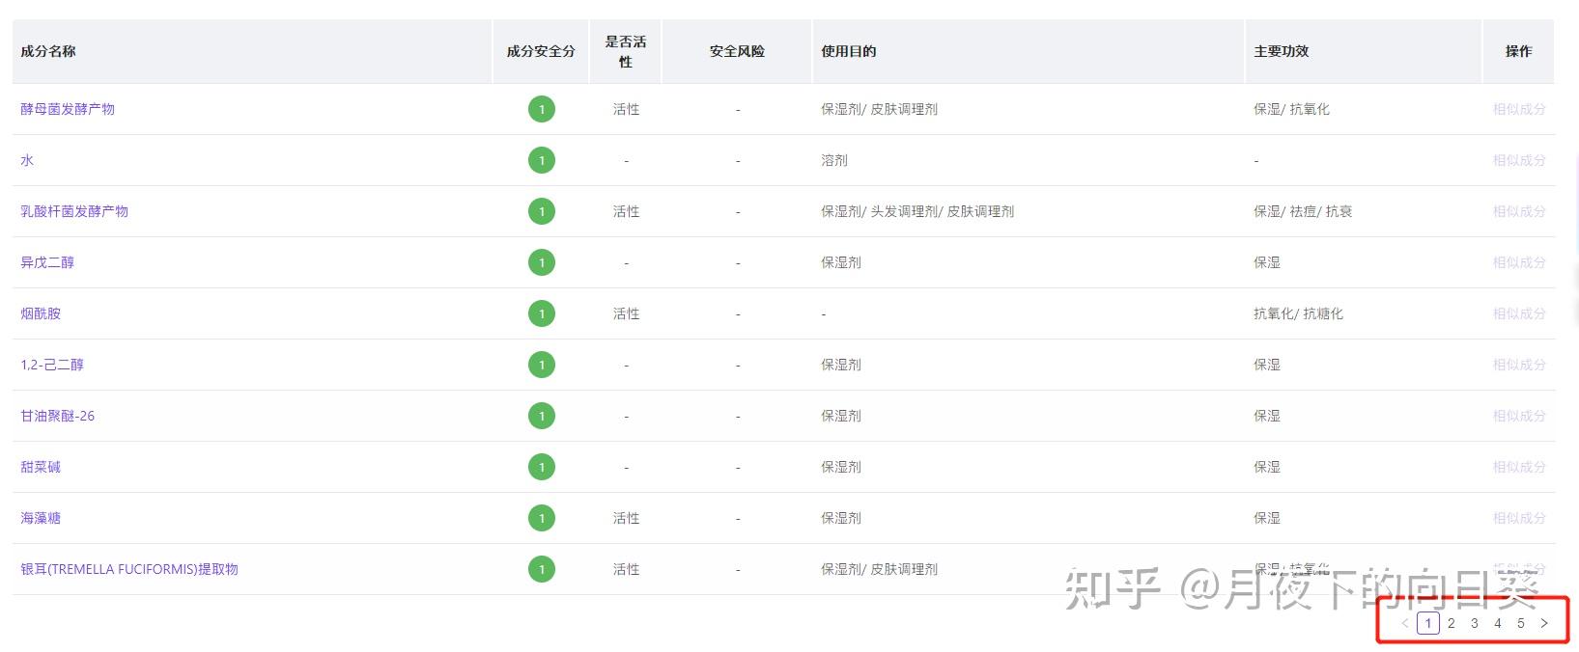Open the 海藻糖 ingredient page
Image resolution: width=1579 pixels, height=652 pixels.
[x=41, y=518]
